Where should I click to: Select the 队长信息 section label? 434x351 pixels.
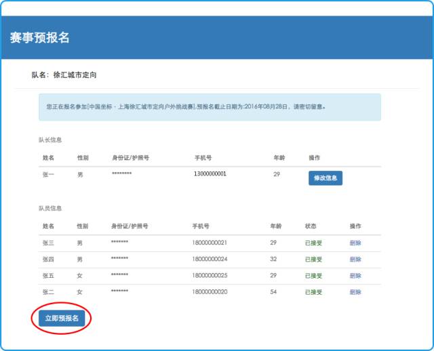click(x=50, y=140)
